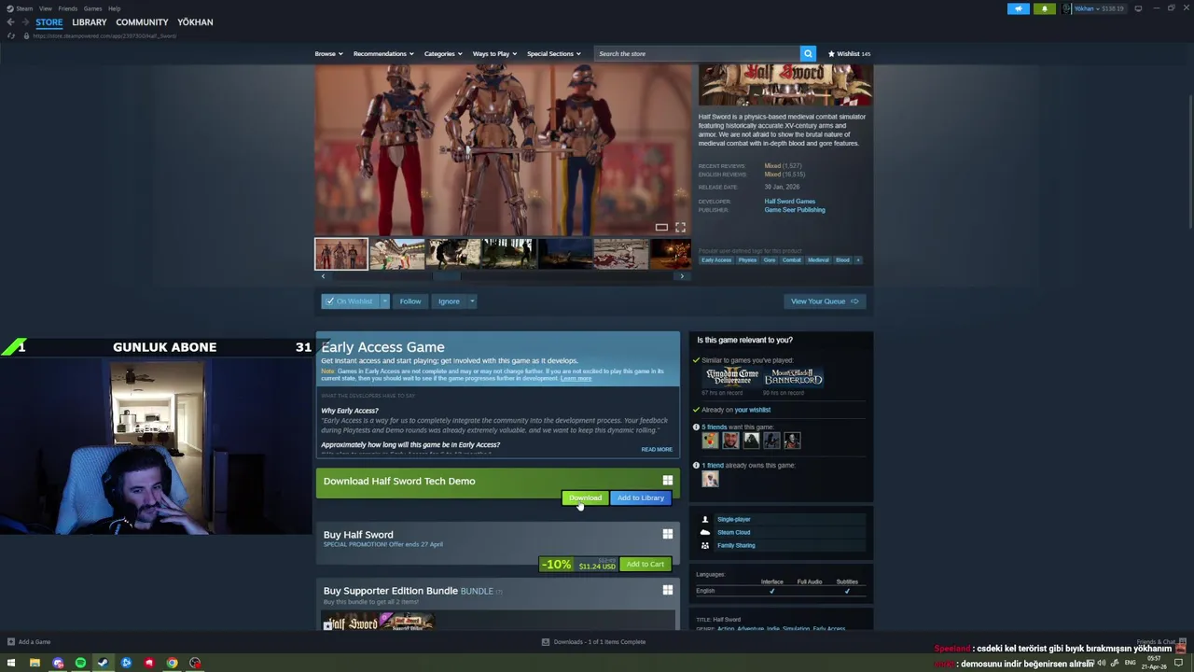The image size is (1194, 672).
Task: Click the thumbnail strip scrollbar handle
Action: pyautogui.click(x=446, y=276)
